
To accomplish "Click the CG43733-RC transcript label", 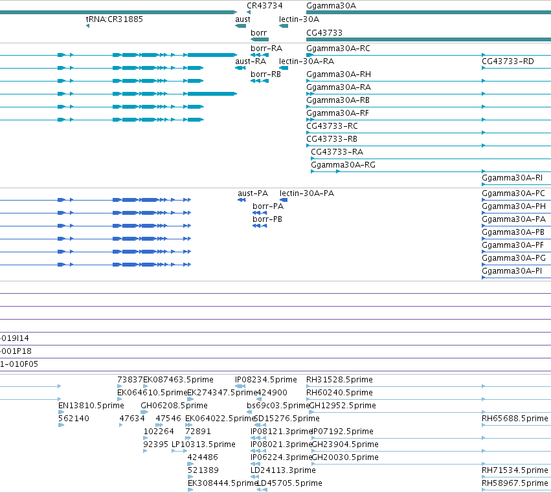I will [332, 126].
